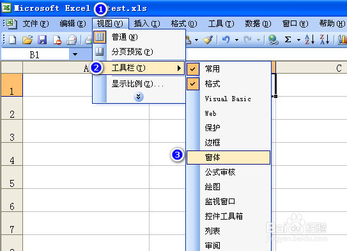Viewport: 347px width, 251px height.
Task: Select row 5 header
Action: click(x=12, y=177)
